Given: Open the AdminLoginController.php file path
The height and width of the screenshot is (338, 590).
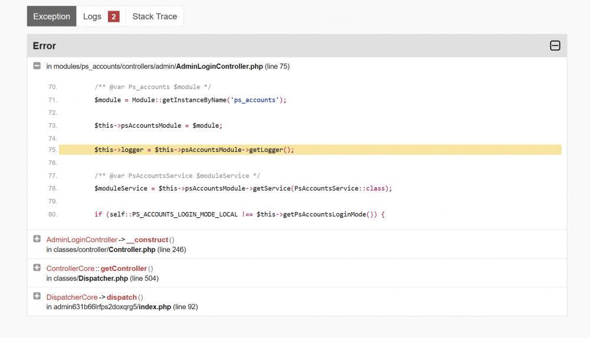Looking at the screenshot, I should (x=219, y=67).
